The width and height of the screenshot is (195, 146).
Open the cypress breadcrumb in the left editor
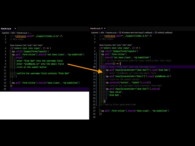click(5, 33)
